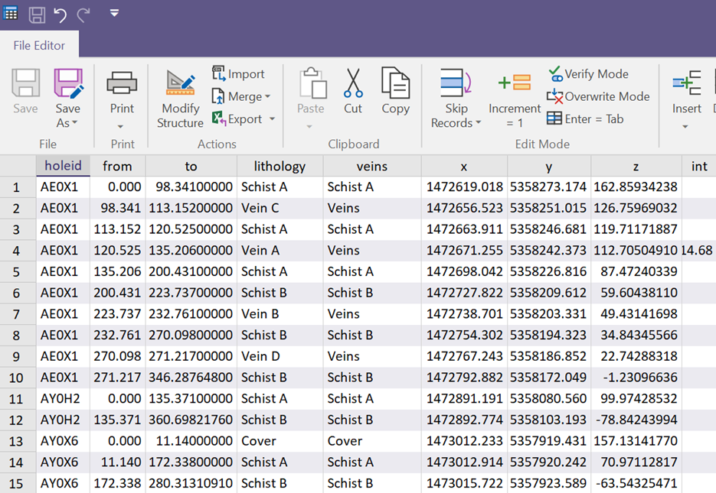Click the Modify Structure icon
This screenshot has width=716, height=493.
pyautogui.click(x=180, y=83)
